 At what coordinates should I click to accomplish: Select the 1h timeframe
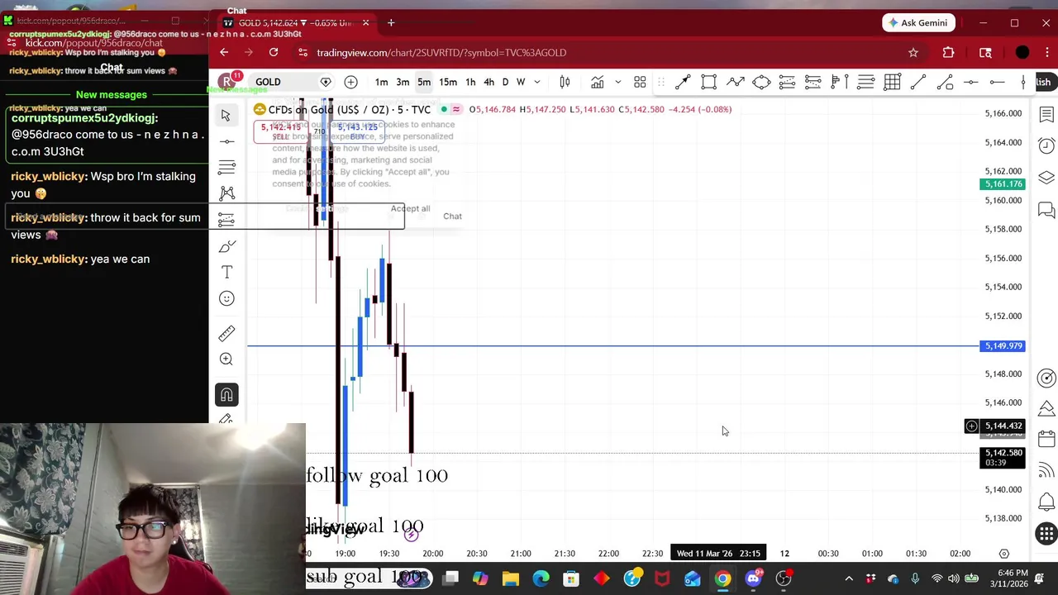pyautogui.click(x=470, y=82)
